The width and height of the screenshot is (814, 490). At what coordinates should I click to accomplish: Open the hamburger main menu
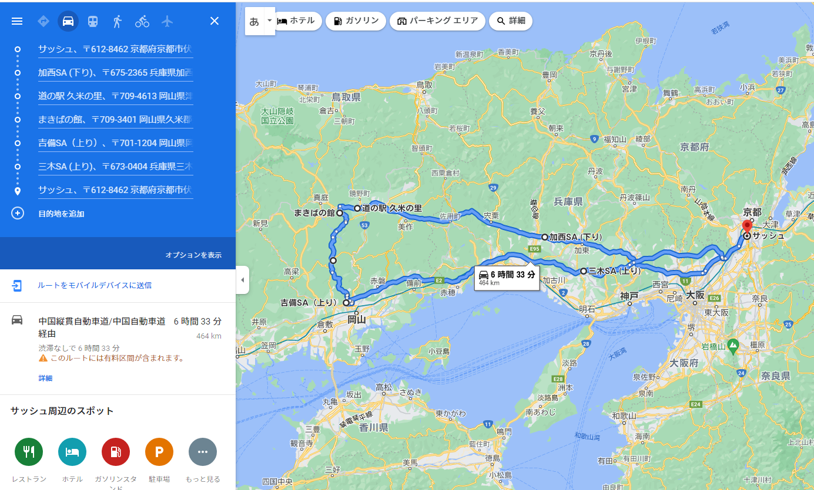click(17, 21)
